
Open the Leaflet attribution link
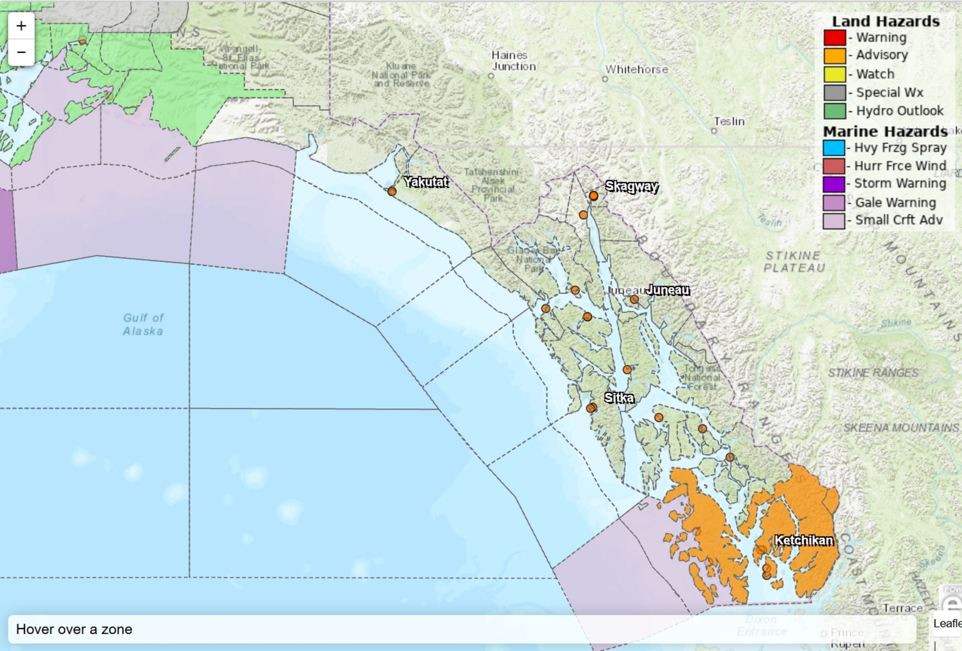[948, 623]
